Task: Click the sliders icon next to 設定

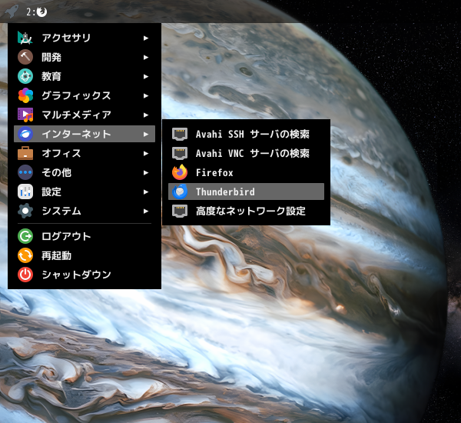Action: point(25,192)
